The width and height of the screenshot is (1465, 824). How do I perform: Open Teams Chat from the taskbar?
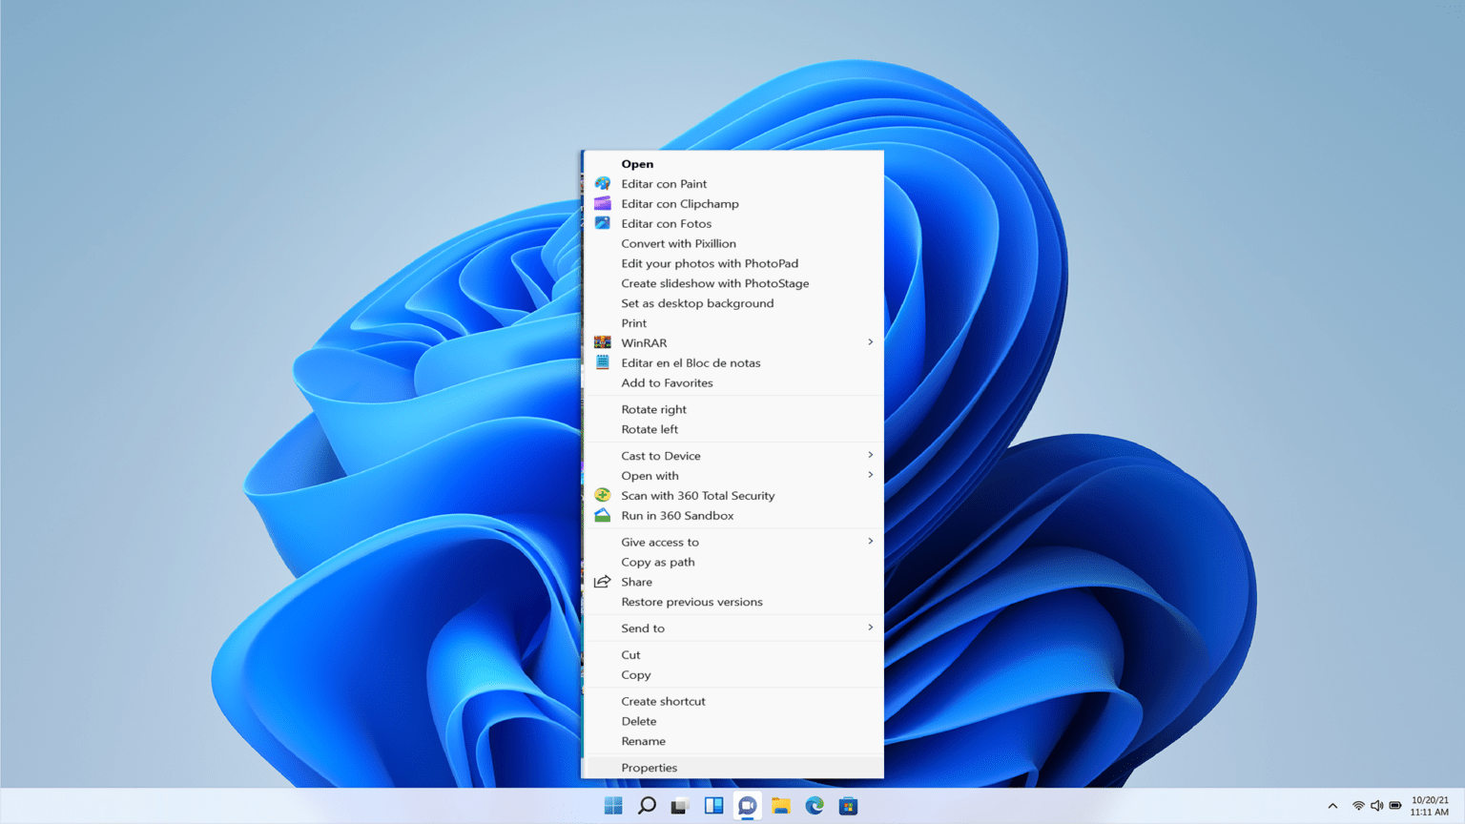point(747,806)
